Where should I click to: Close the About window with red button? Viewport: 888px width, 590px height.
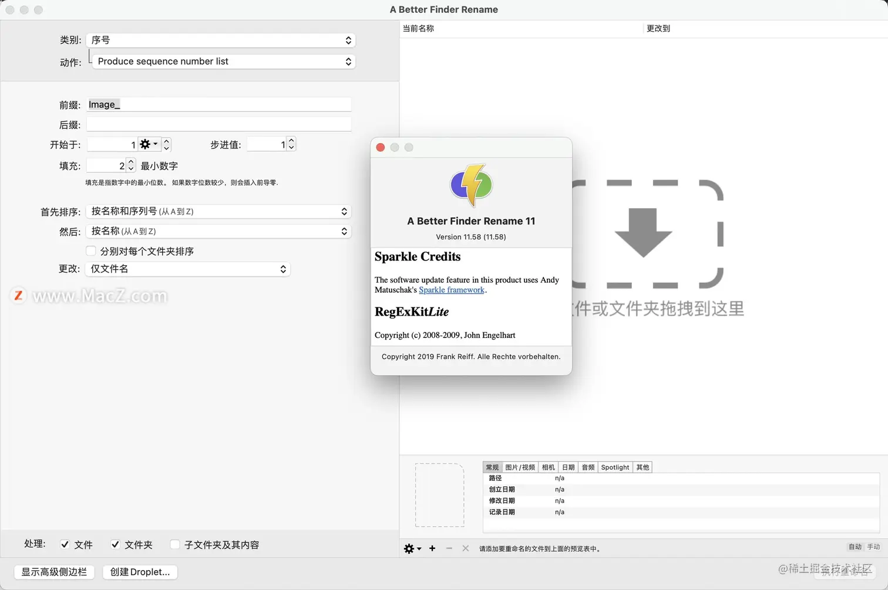point(381,147)
